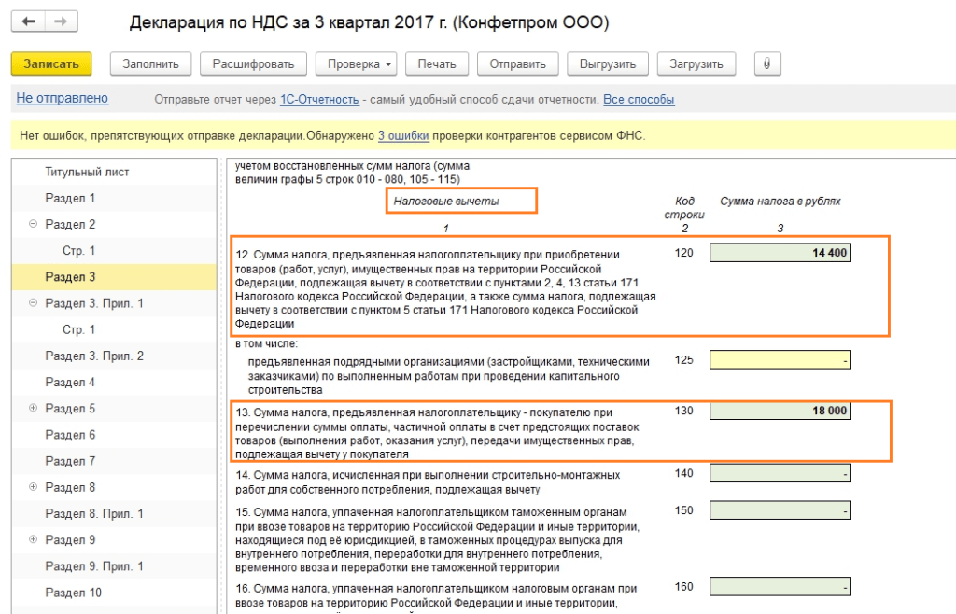Open the '3 ошибки' link
Screen dimensions: 956x614
pyautogui.click(x=403, y=136)
